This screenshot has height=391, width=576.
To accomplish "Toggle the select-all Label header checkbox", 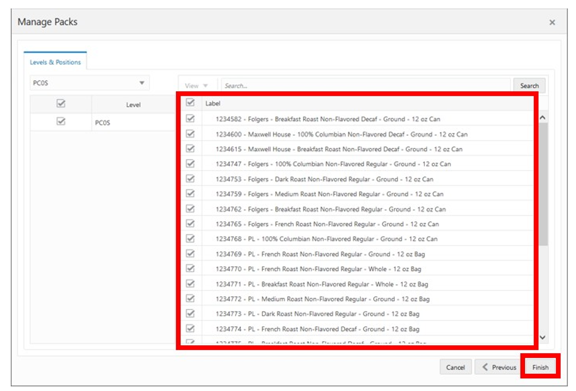I will point(190,103).
